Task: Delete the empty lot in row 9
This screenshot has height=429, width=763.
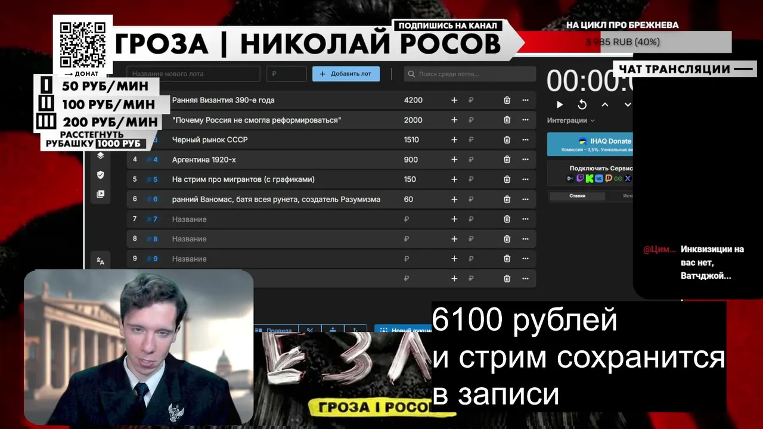Action: pyautogui.click(x=507, y=259)
